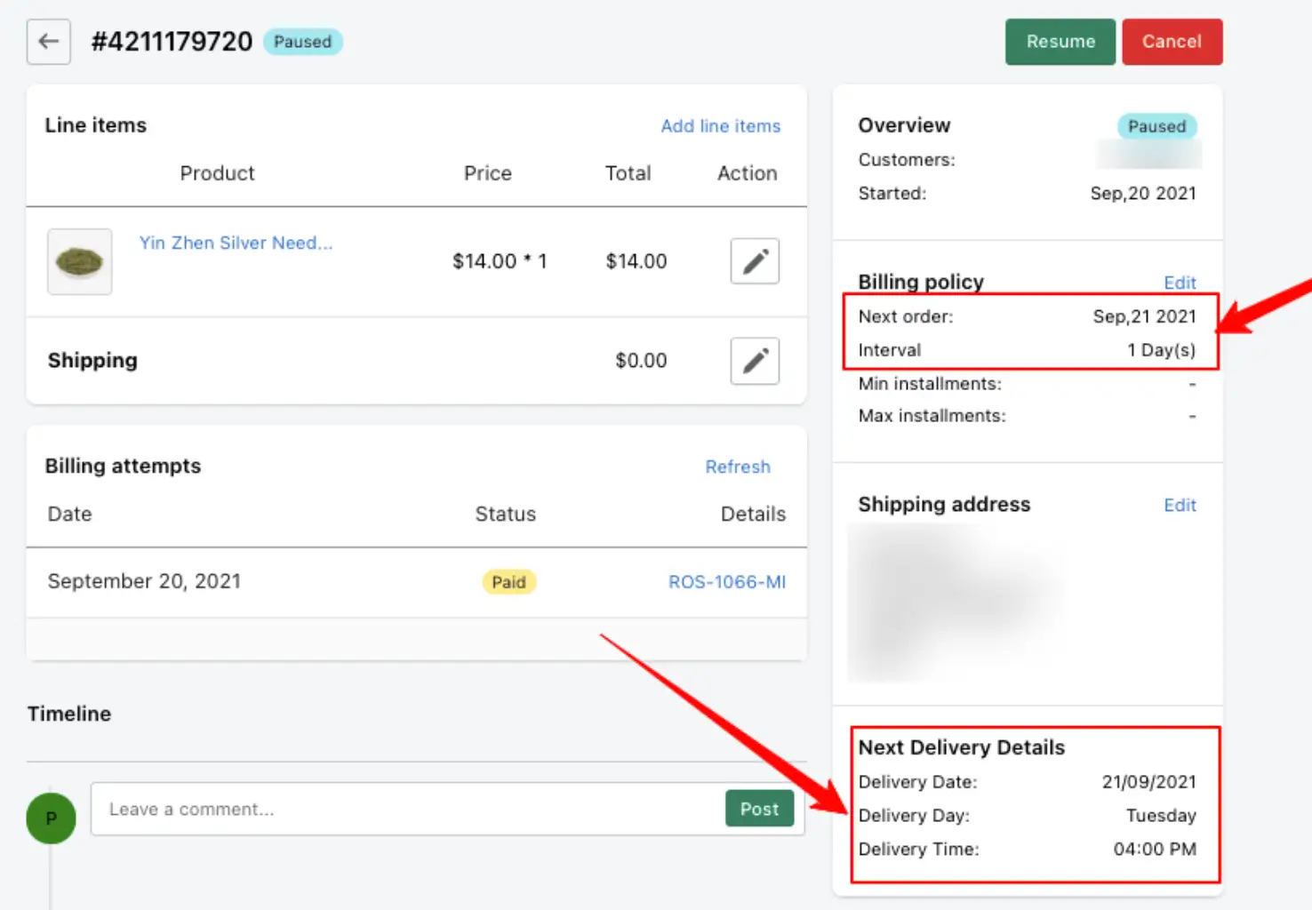
Task: Go back using the left arrow button
Action: 49,42
